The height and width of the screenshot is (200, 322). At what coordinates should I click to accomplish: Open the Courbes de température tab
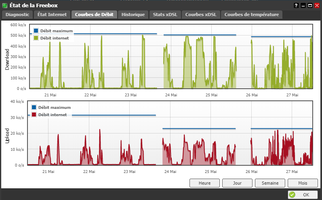point(252,15)
